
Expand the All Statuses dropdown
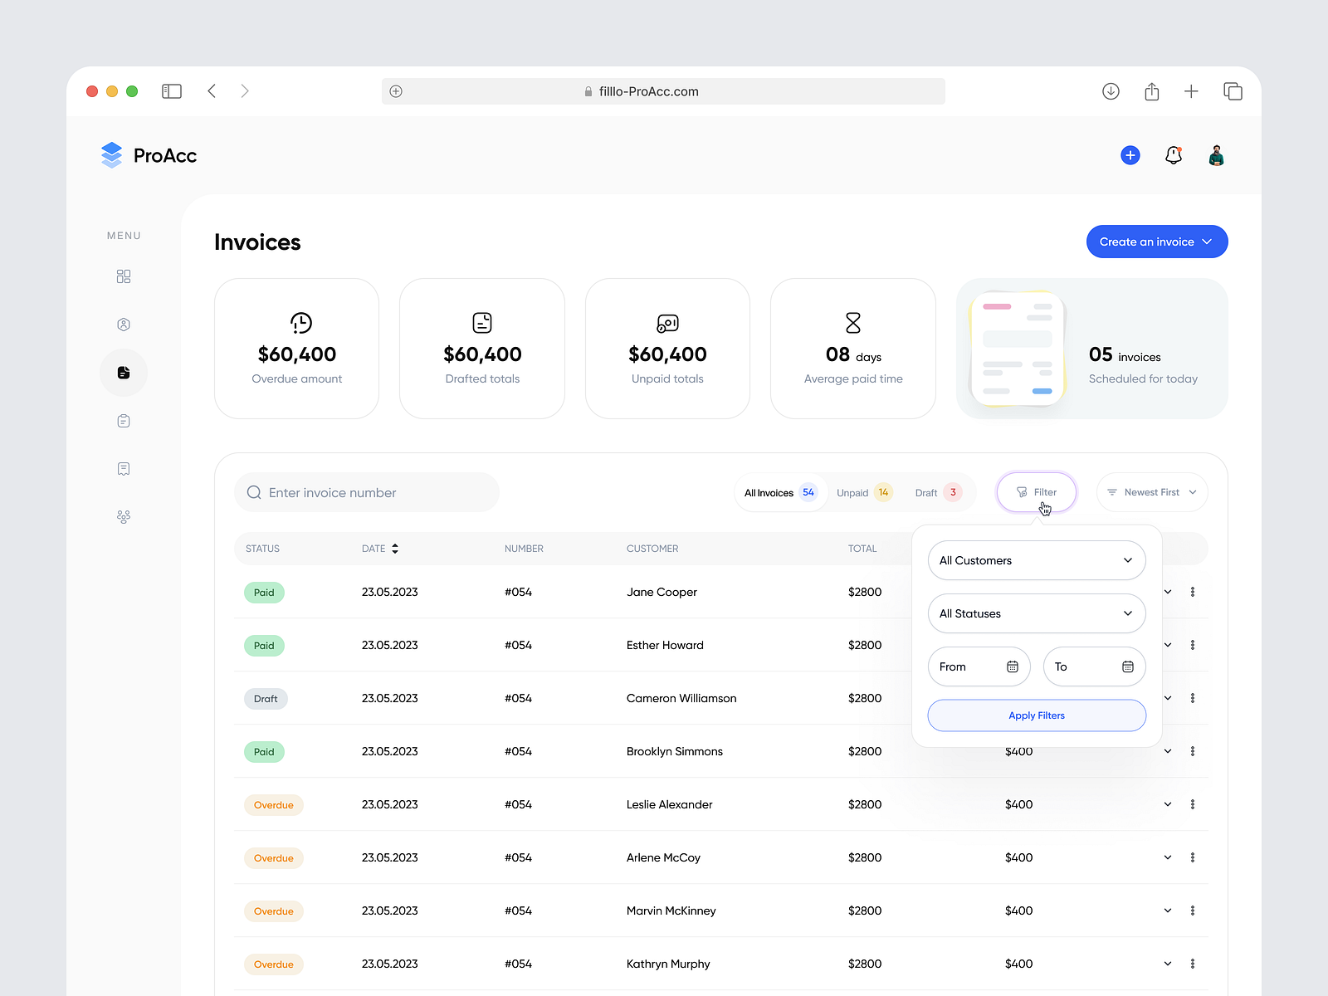pyautogui.click(x=1036, y=613)
